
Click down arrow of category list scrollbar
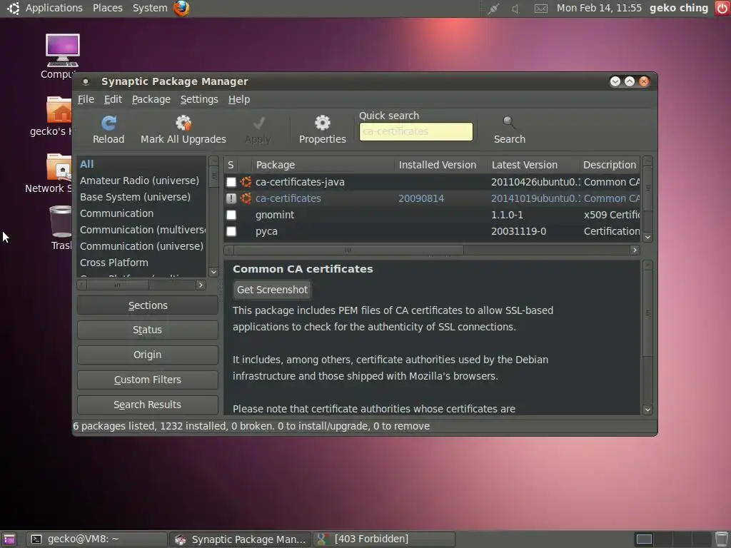point(213,272)
